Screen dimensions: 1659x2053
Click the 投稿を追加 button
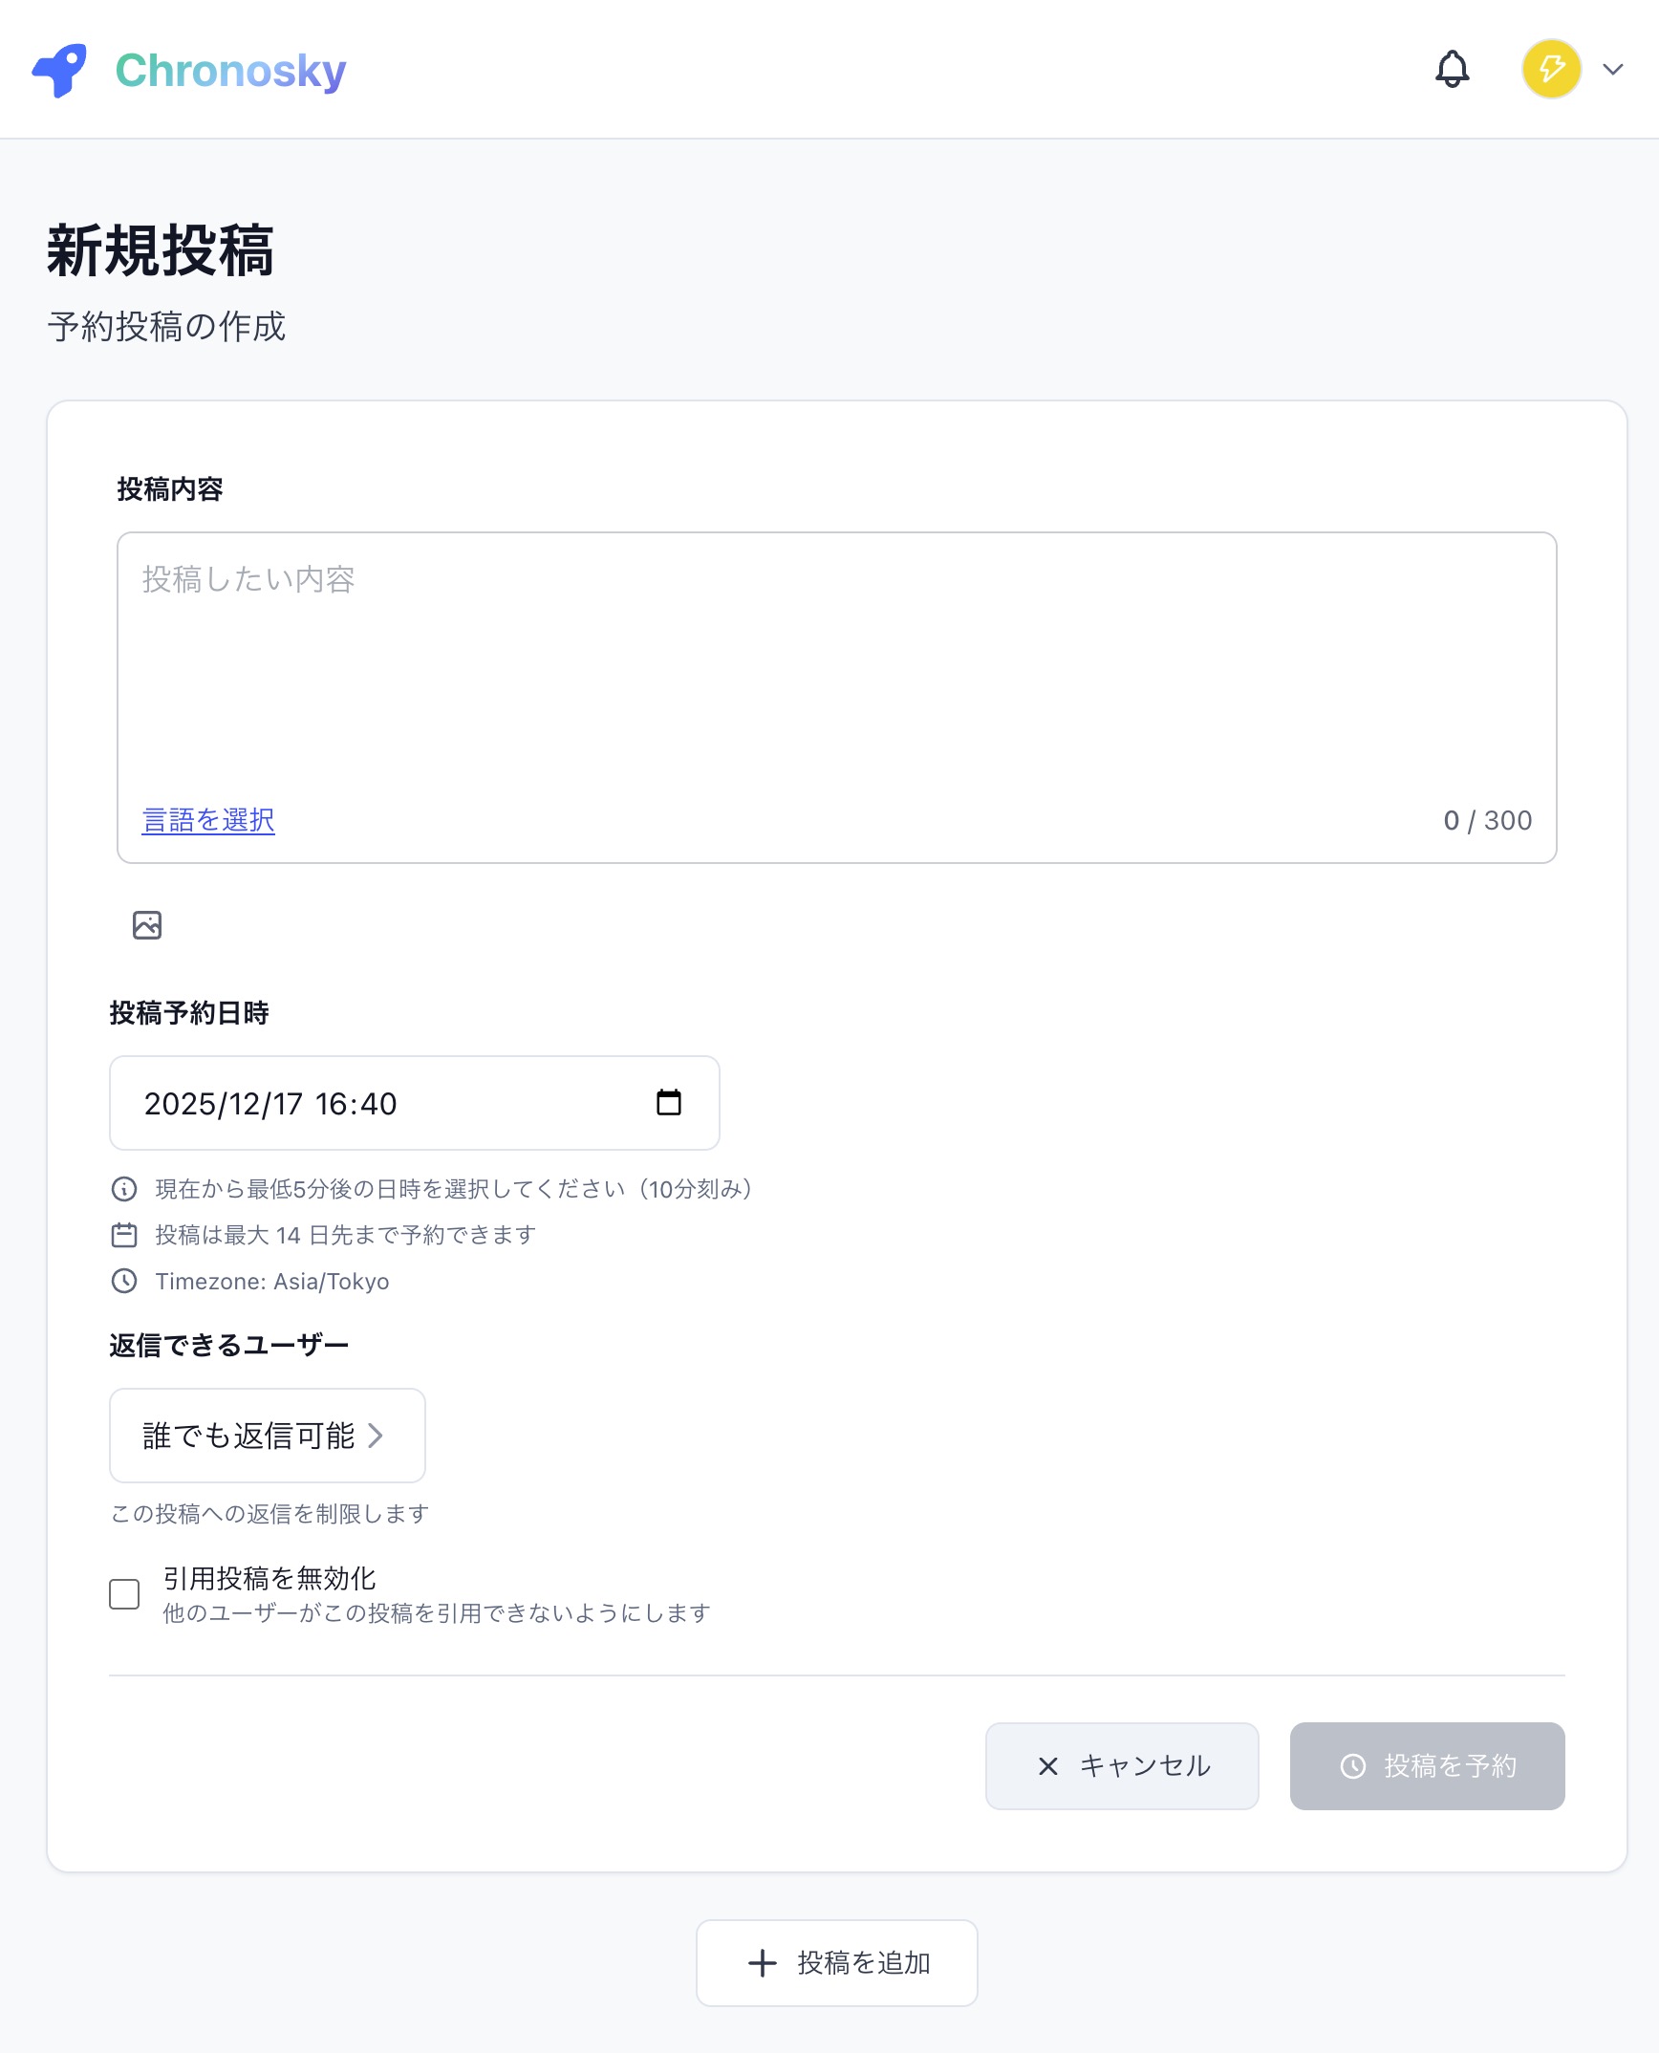point(836,1963)
